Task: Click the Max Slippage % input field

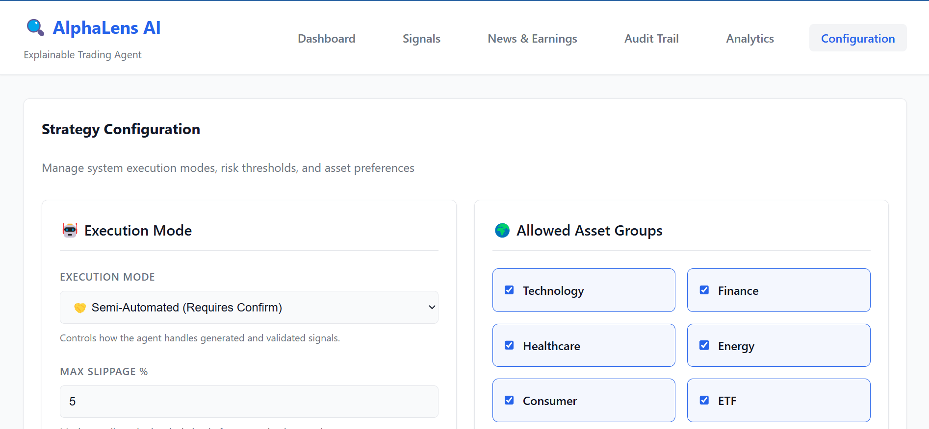Action: click(x=249, y=402)
